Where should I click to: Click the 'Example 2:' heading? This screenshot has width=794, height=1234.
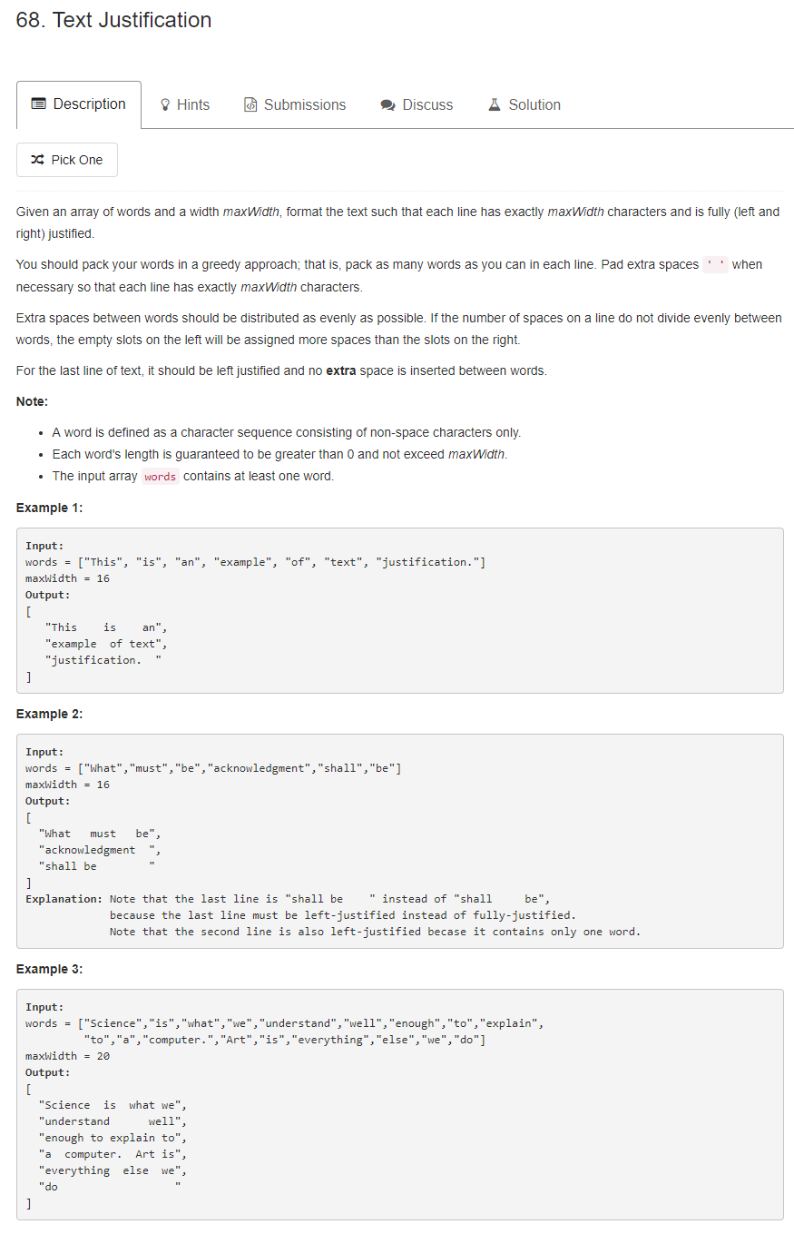pyautogui.click(x=49, y=714)
